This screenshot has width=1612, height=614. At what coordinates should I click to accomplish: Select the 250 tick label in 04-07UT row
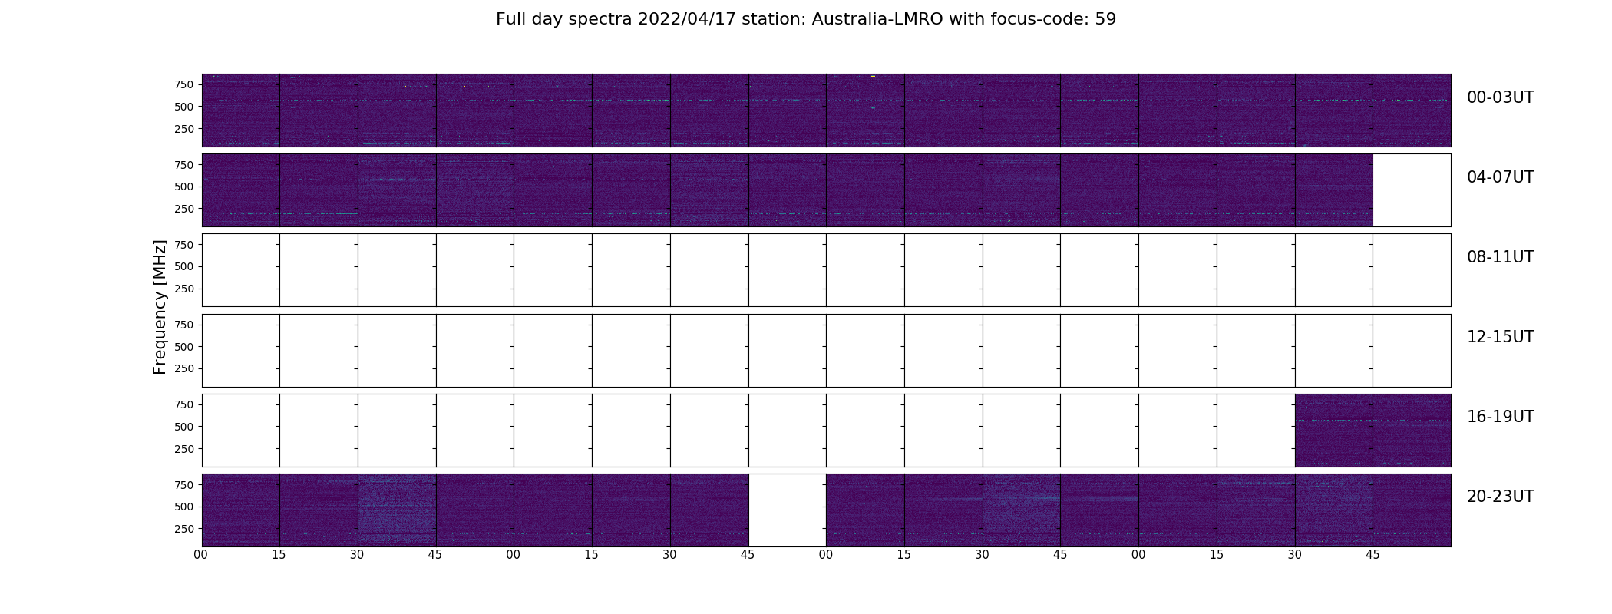[x=184, y=209]
